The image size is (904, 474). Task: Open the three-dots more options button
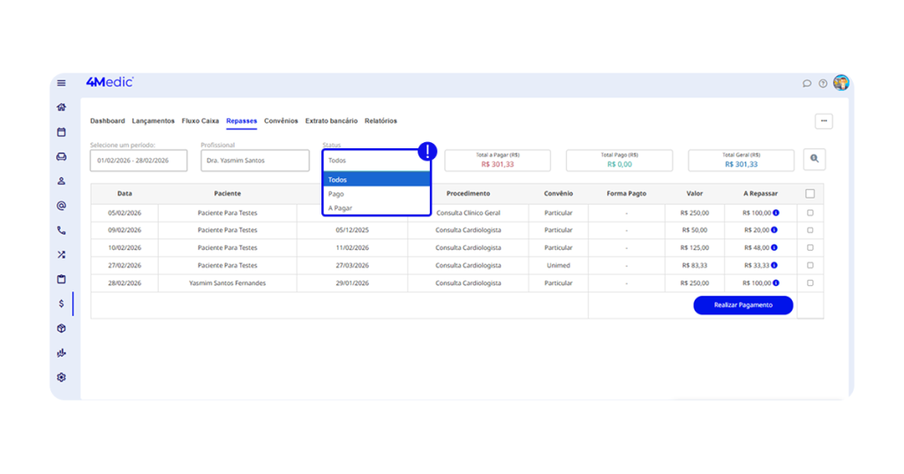[823, 121]
